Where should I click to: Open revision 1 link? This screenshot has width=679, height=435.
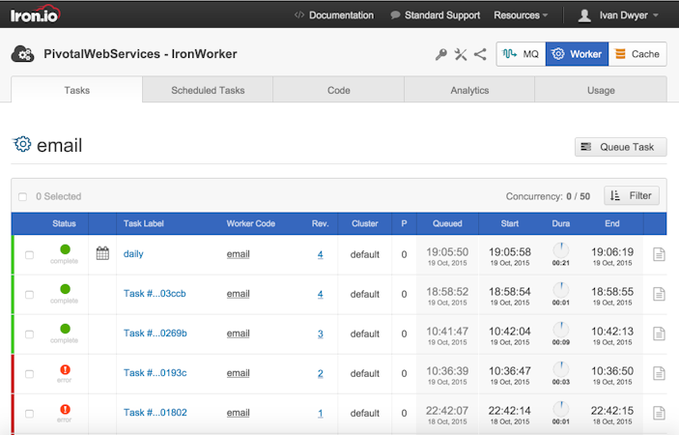pyautogui.click(x=320, y=414)
